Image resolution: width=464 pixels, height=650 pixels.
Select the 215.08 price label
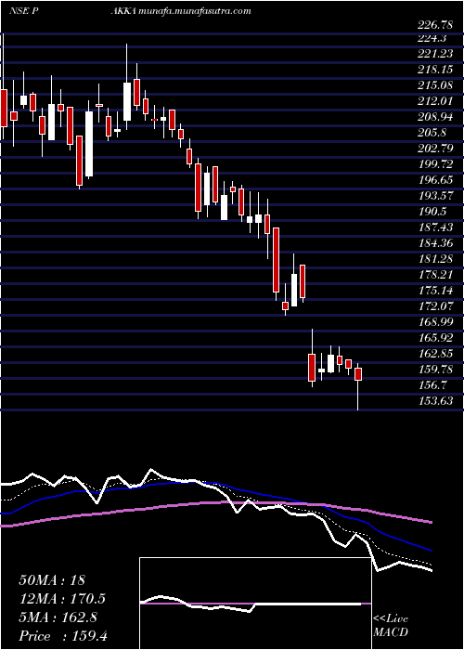(434, 85)
